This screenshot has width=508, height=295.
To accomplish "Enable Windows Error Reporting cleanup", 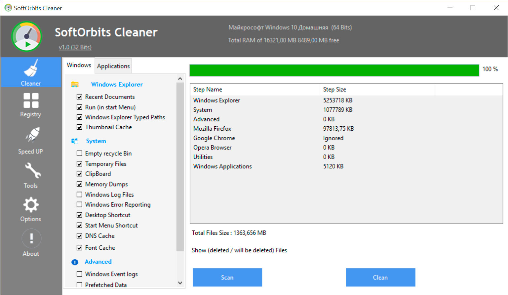I will coord(79,204).
